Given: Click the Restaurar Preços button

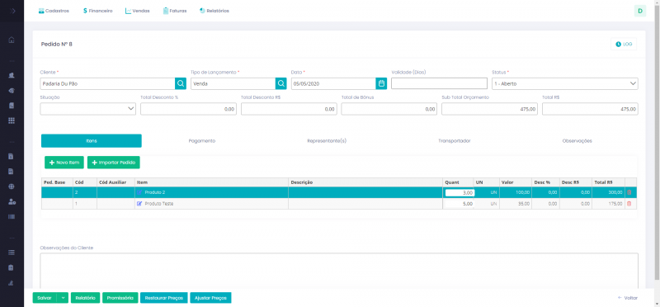Looking at the screenshot, I should pyautogui.click(x=163, y=298).
